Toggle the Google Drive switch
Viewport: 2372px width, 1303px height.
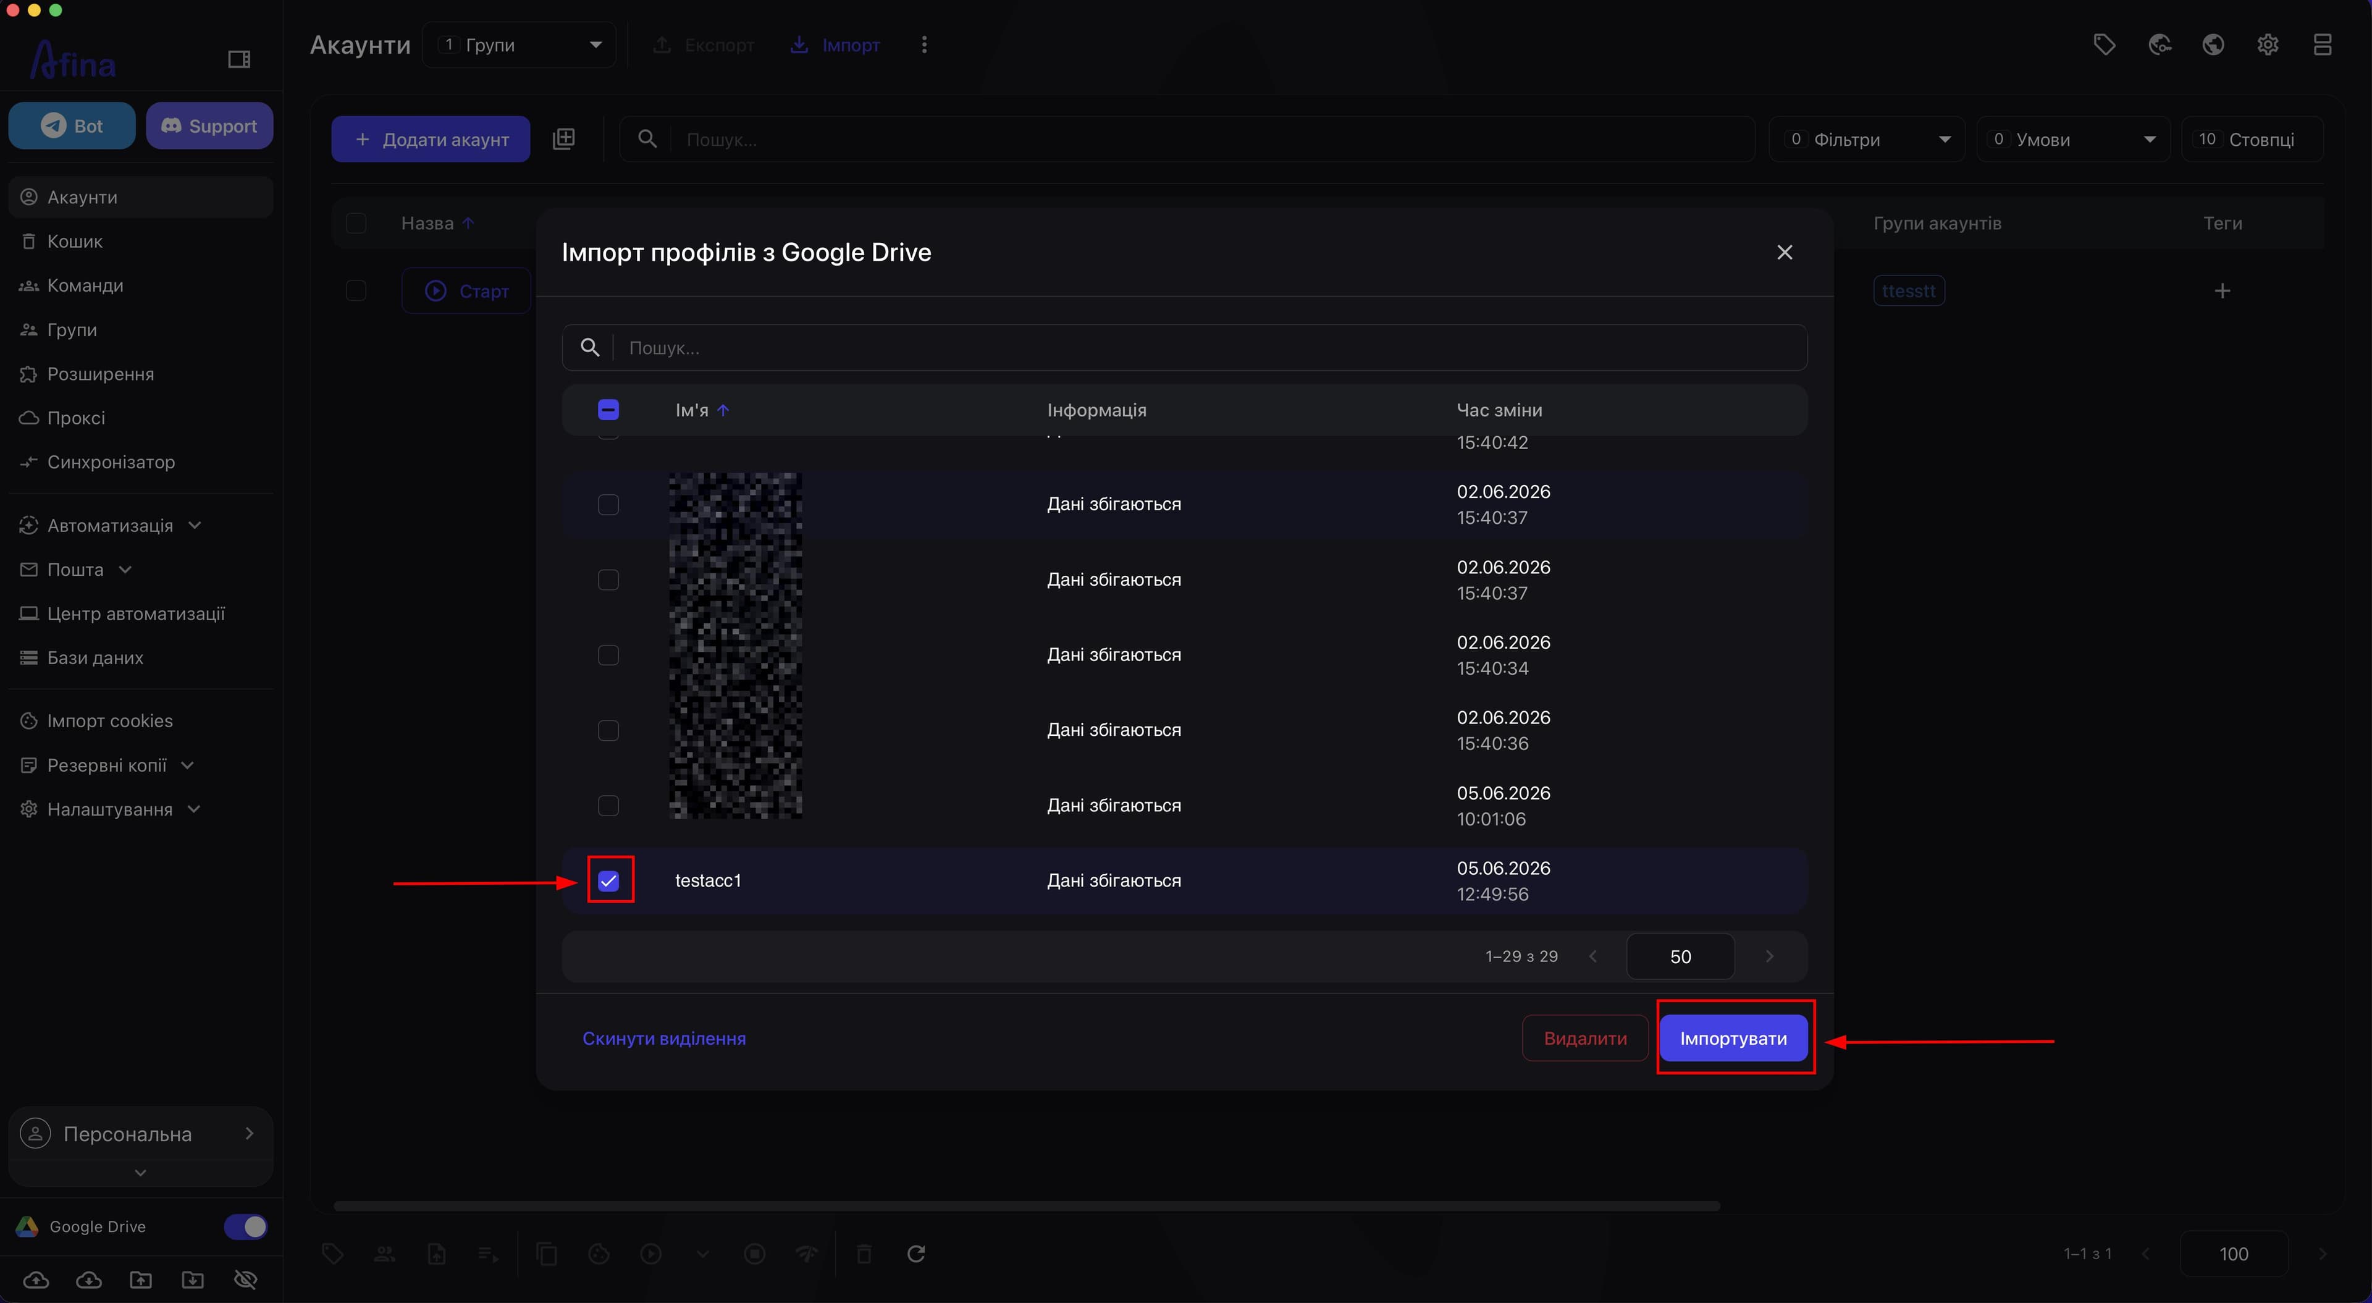coord(245,1226)
